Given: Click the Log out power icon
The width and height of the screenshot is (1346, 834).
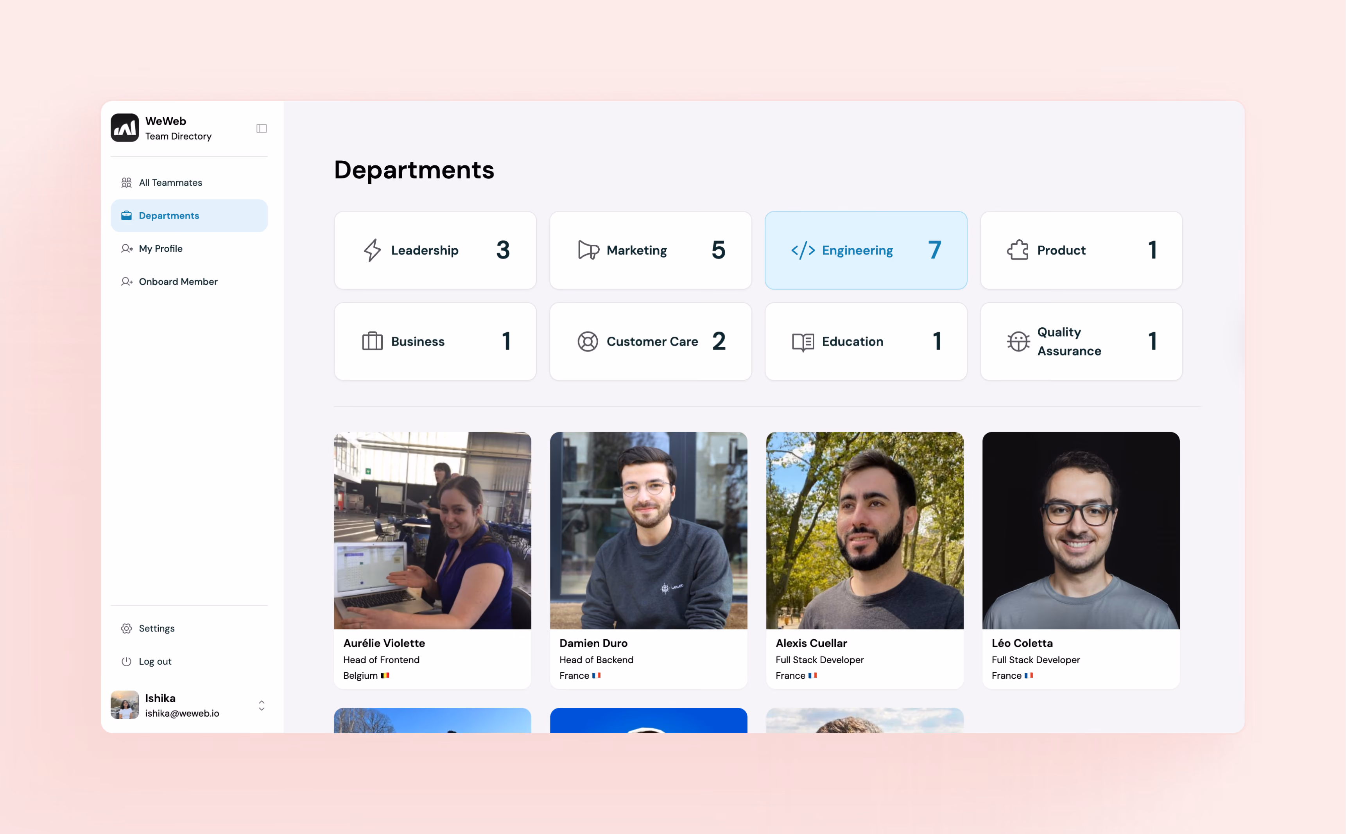Looking at the screenshot, I should (126, 661).
